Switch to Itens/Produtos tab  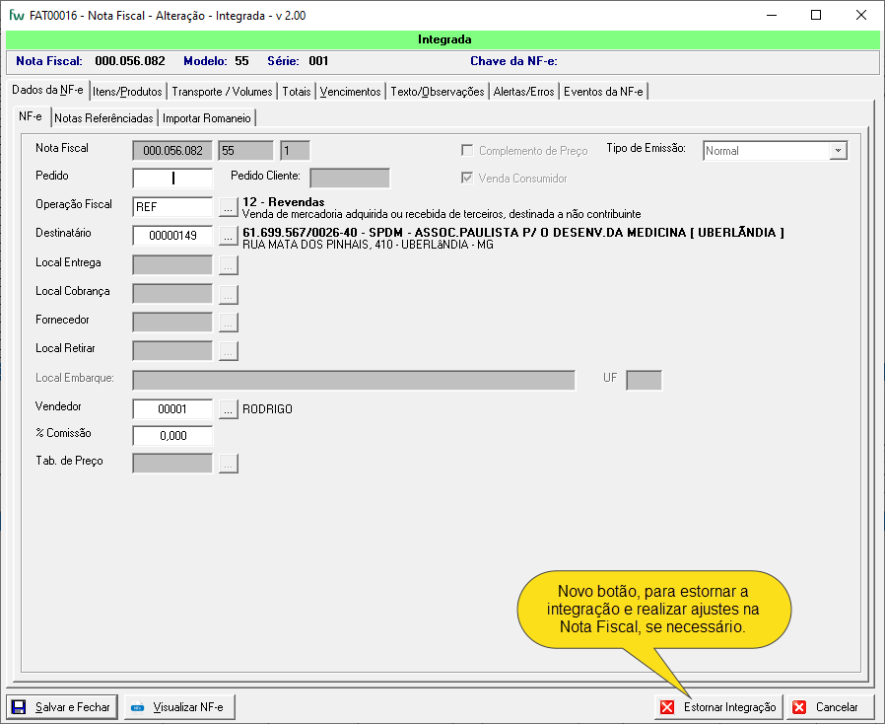pos(127,92)
